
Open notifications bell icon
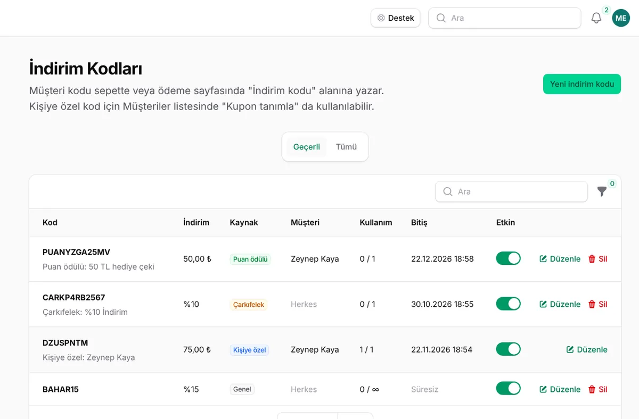(596, 18)
